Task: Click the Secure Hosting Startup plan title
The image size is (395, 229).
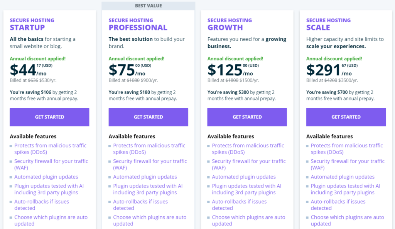Action: pyautogui.click(x=32, y=24)
